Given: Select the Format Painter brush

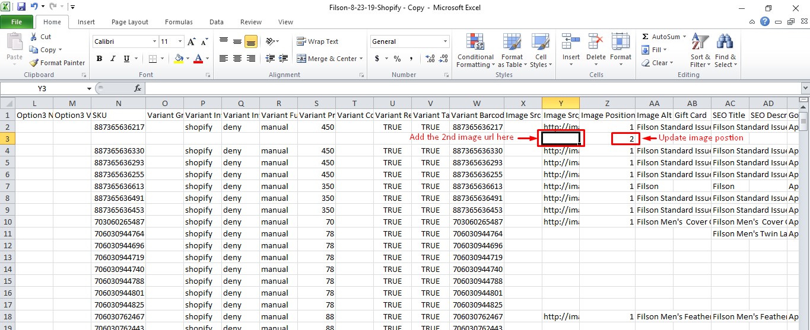Looking at the screenshot, I should pyautogui.click(x=58, y=63).
